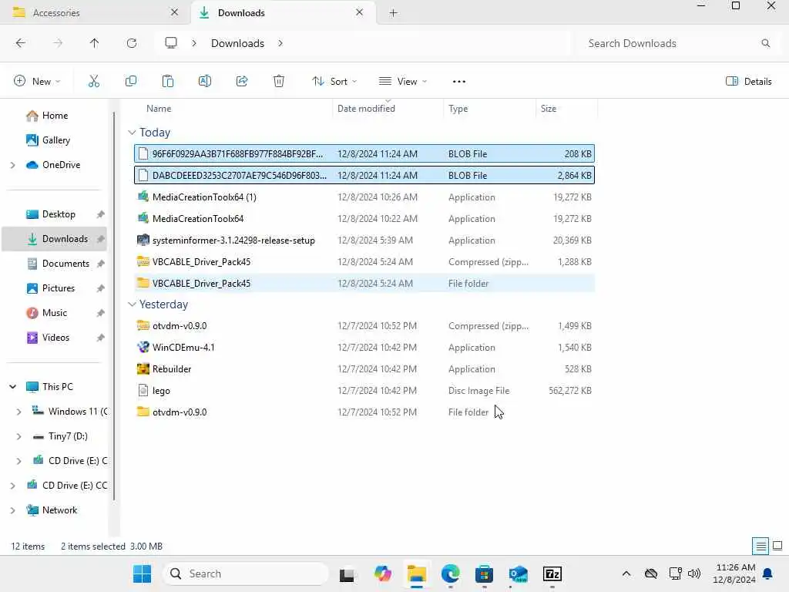The height and width of the screenshot is (592, 789).
Task: Click the Rename icon in toolbar
Action: coord(205,81)
